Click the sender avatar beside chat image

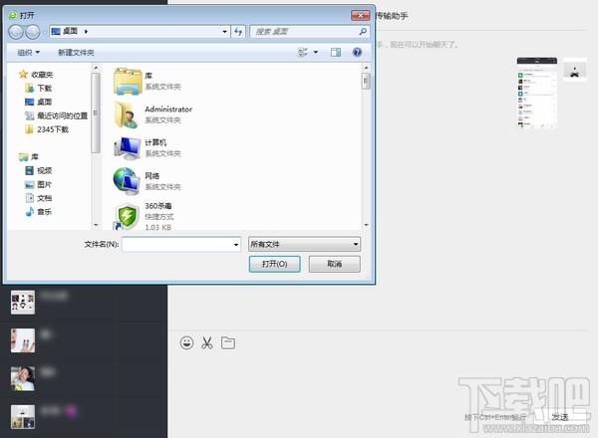tap(575, 70)
